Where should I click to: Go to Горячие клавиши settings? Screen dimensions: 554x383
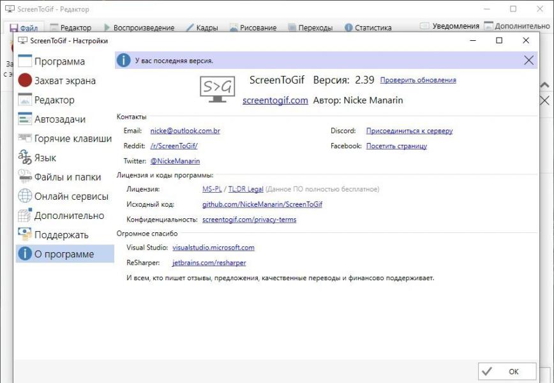64,139
